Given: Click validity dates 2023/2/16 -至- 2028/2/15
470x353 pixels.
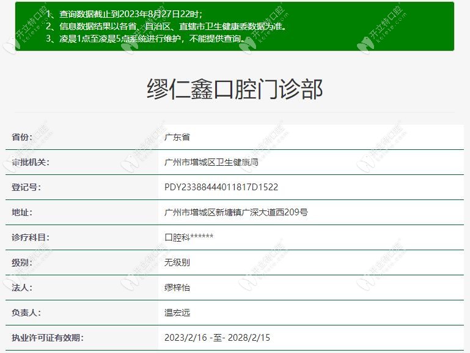Looking at the screenshot, I should 218,338.
